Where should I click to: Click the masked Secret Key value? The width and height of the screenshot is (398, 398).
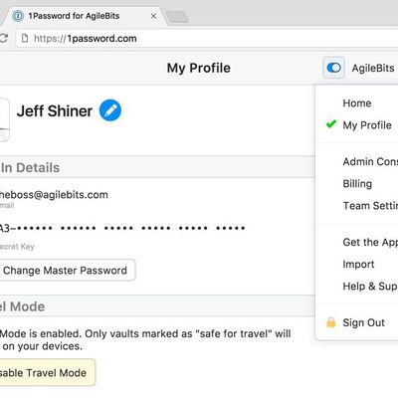[x=121, y=228]
